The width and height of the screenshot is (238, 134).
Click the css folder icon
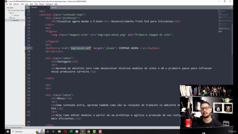point(11,13)
